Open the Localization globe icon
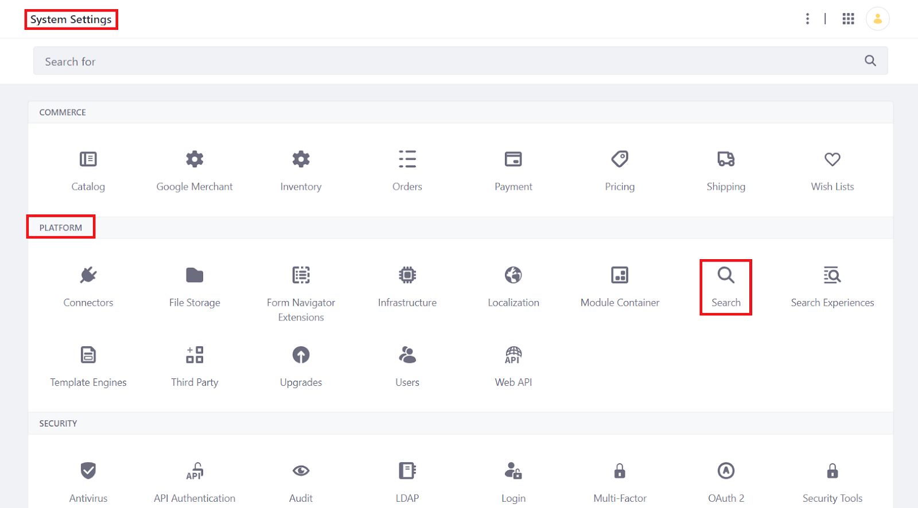 click(514, 275)
